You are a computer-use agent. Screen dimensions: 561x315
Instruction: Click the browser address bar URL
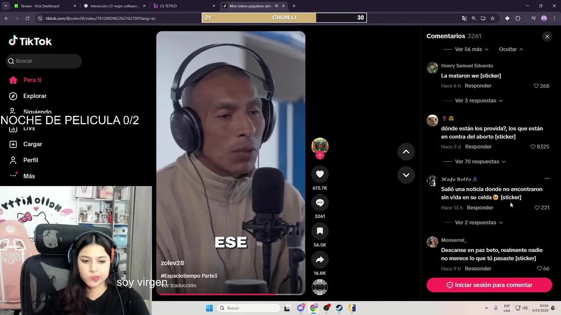click(100, 18)
